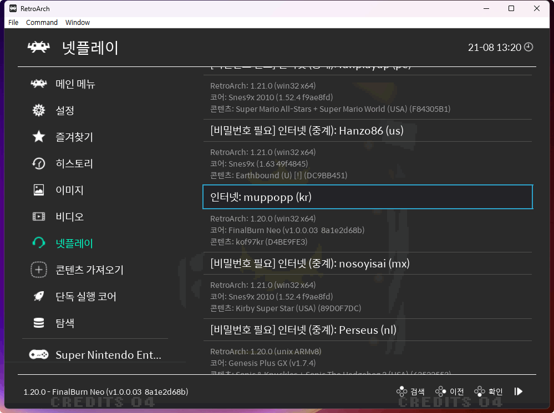The height and width of the screenshot is (413, 554).
Task: Click the Earthbound (U) content line
Action: 279,175
